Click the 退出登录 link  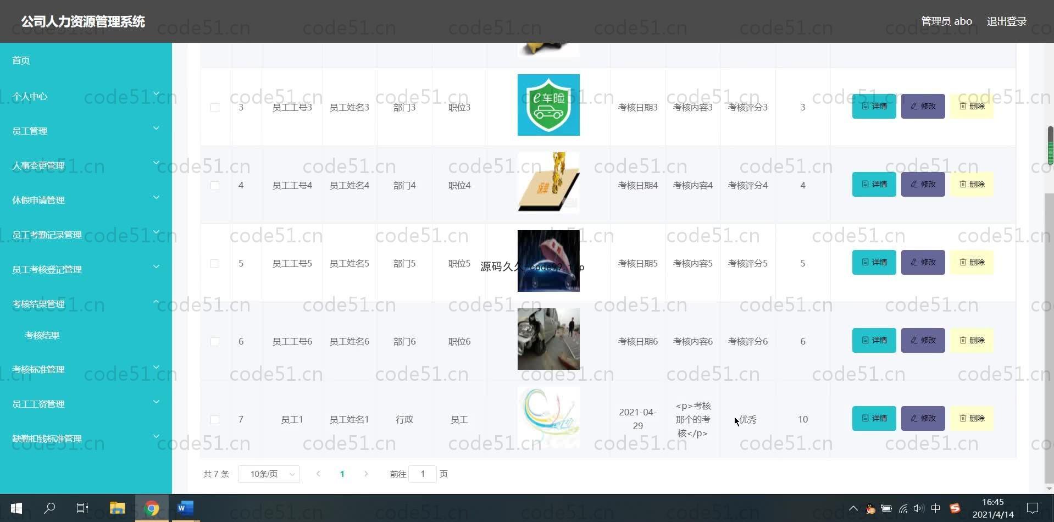tap(1007, 21)
